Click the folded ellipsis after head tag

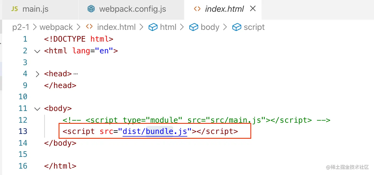tap(75, 74)
